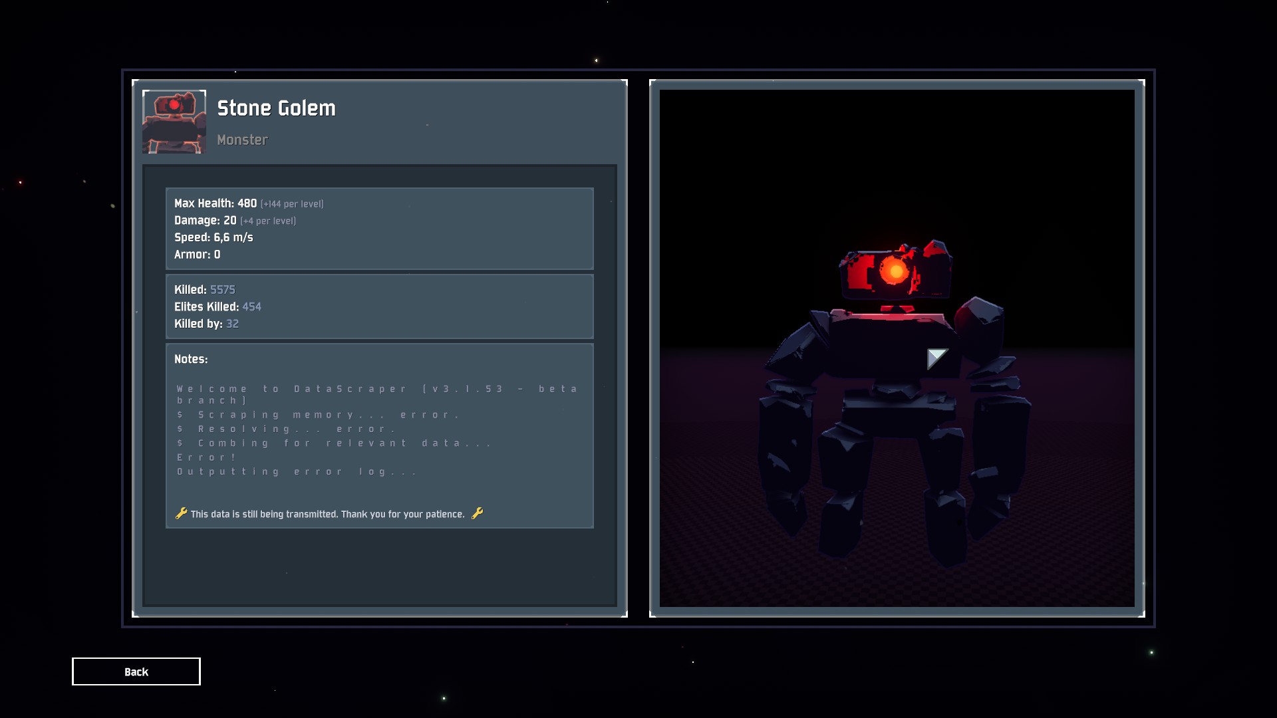Click the Speed 6,6 m/s stat
Screen dimensions: 1277x718
213,237
